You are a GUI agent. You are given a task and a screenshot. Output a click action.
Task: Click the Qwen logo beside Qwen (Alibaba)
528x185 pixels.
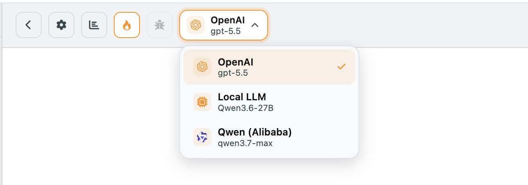202,137
